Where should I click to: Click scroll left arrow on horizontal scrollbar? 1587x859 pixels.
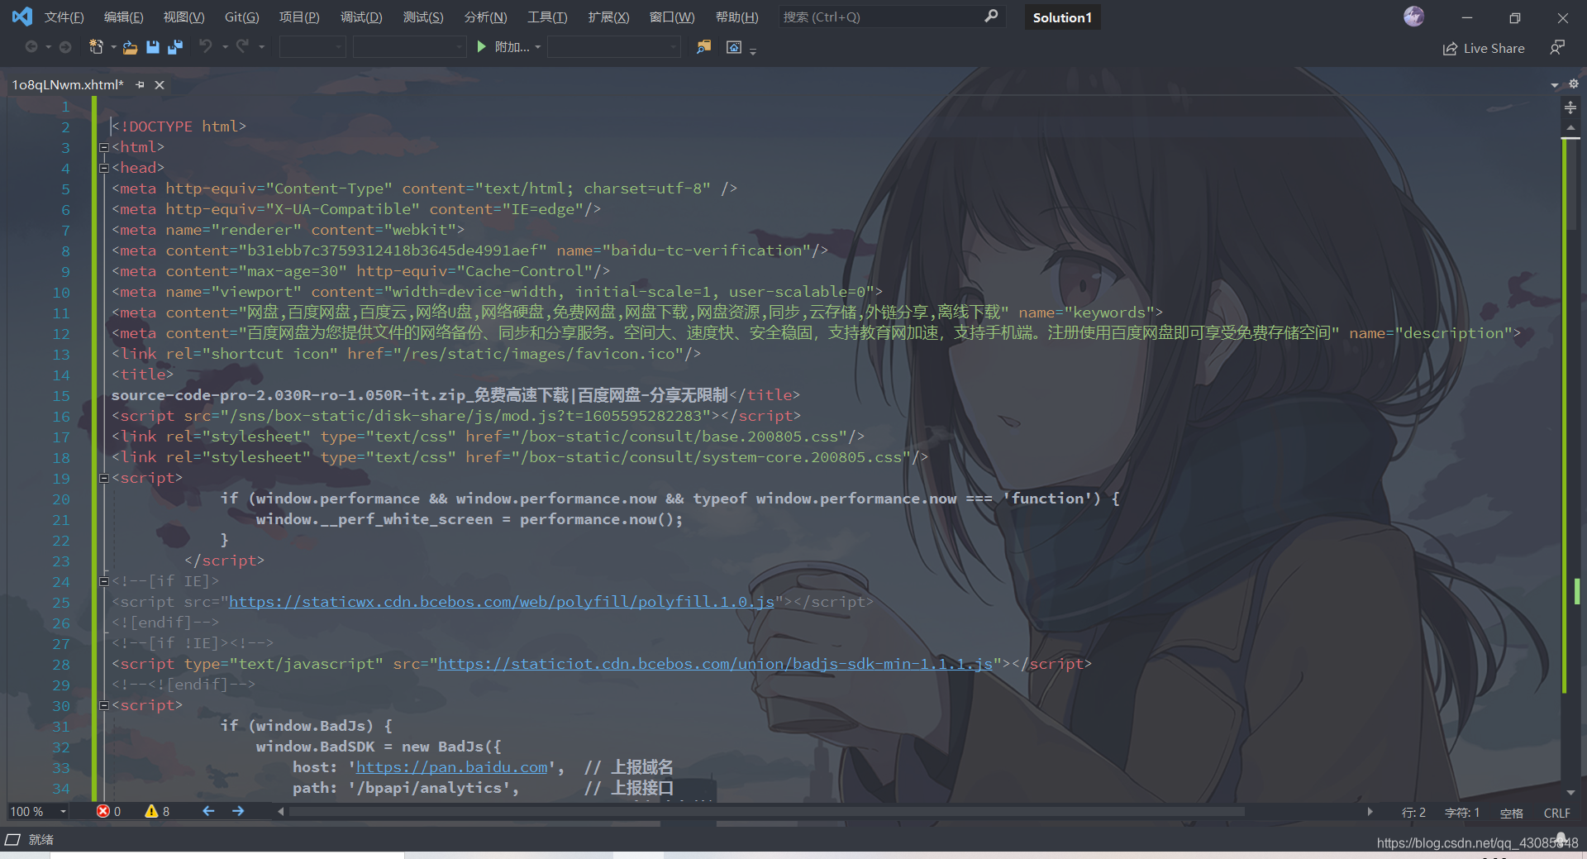pos(281,812)
